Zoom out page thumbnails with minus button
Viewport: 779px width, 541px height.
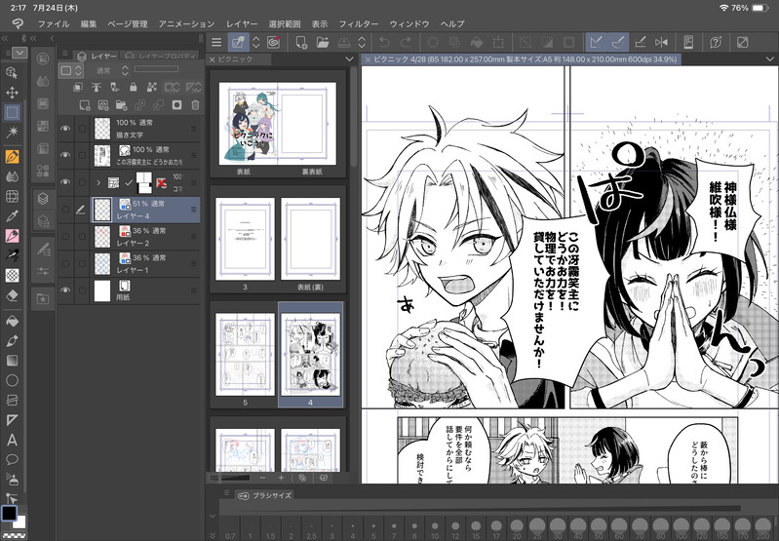pos(262,478)
